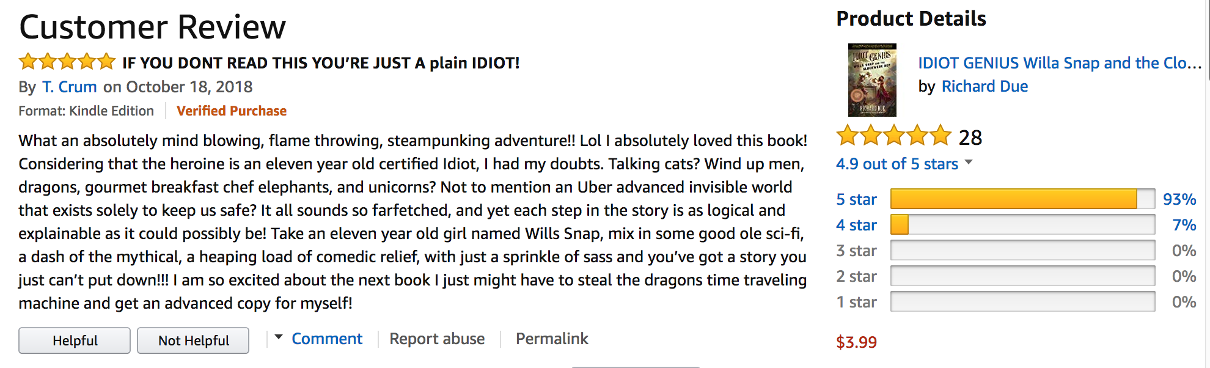1210x368 pixels.
Task: Select Report abuse link
Action: pos(437,339)
